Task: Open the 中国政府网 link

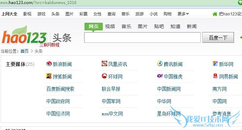Action: point(58,101)
